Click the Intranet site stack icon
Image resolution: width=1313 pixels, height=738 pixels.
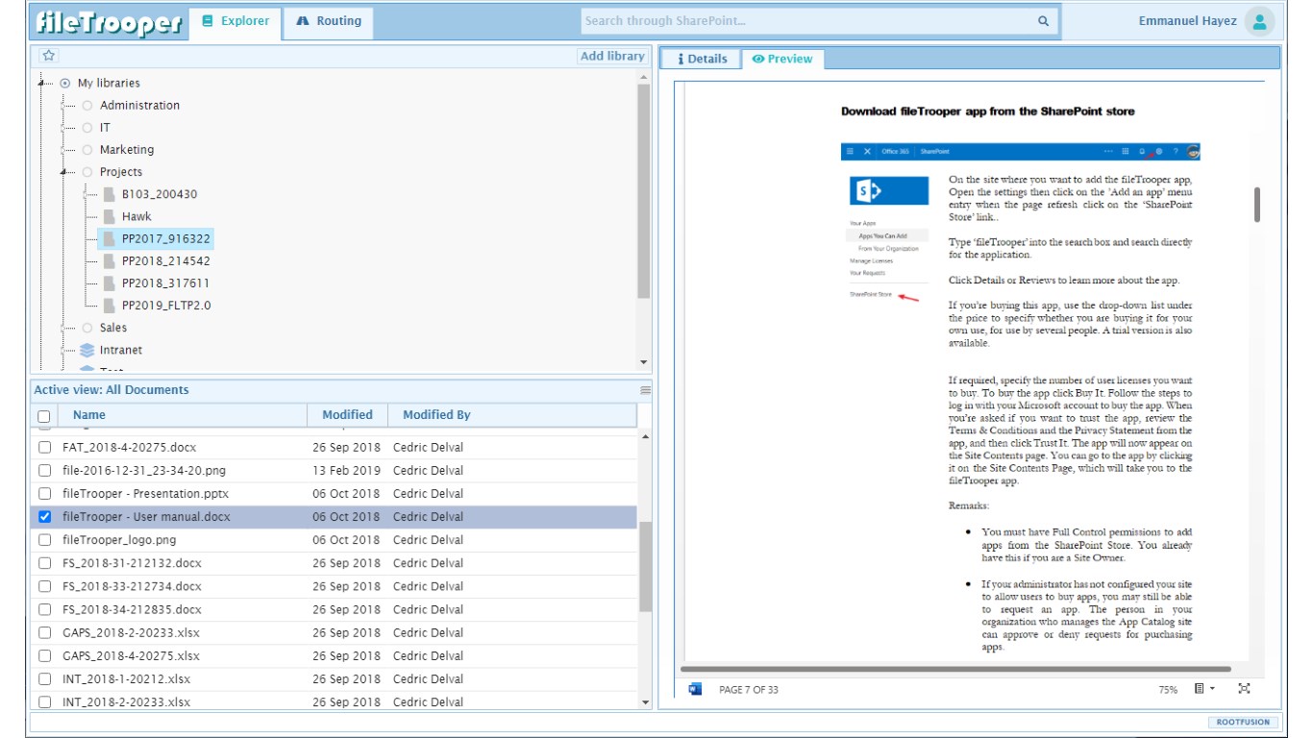tap(87, 350)
